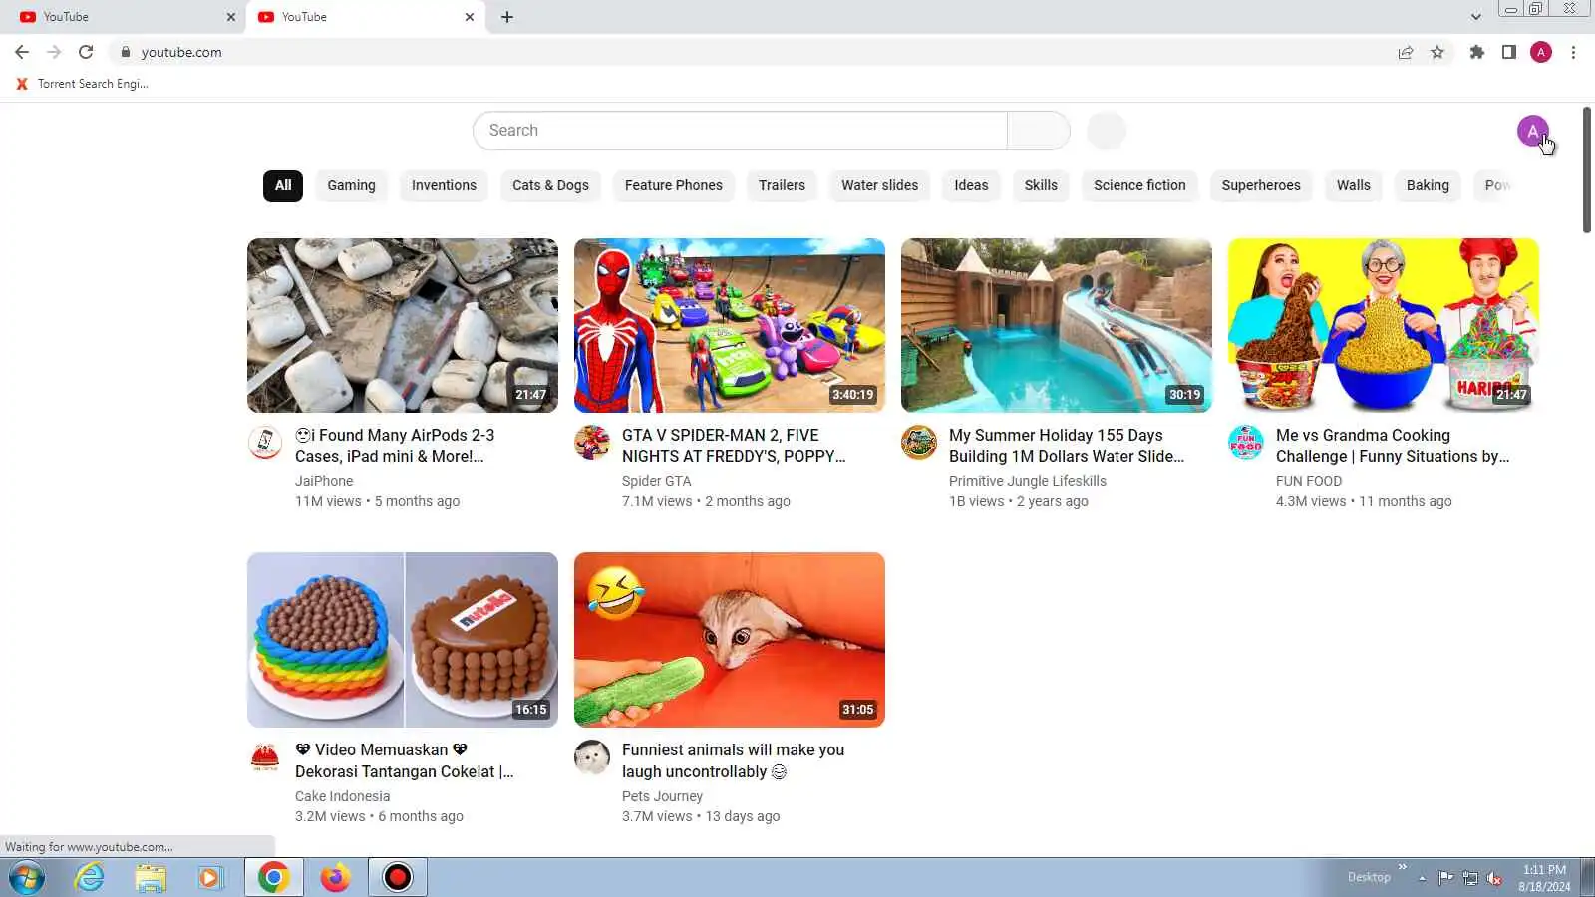Switch to Firefox on the taskbar

point(335,877)
